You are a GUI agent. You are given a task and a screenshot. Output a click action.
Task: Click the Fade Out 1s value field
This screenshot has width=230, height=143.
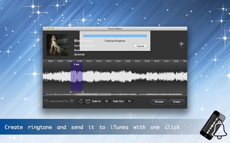click(x=129, y=101)
